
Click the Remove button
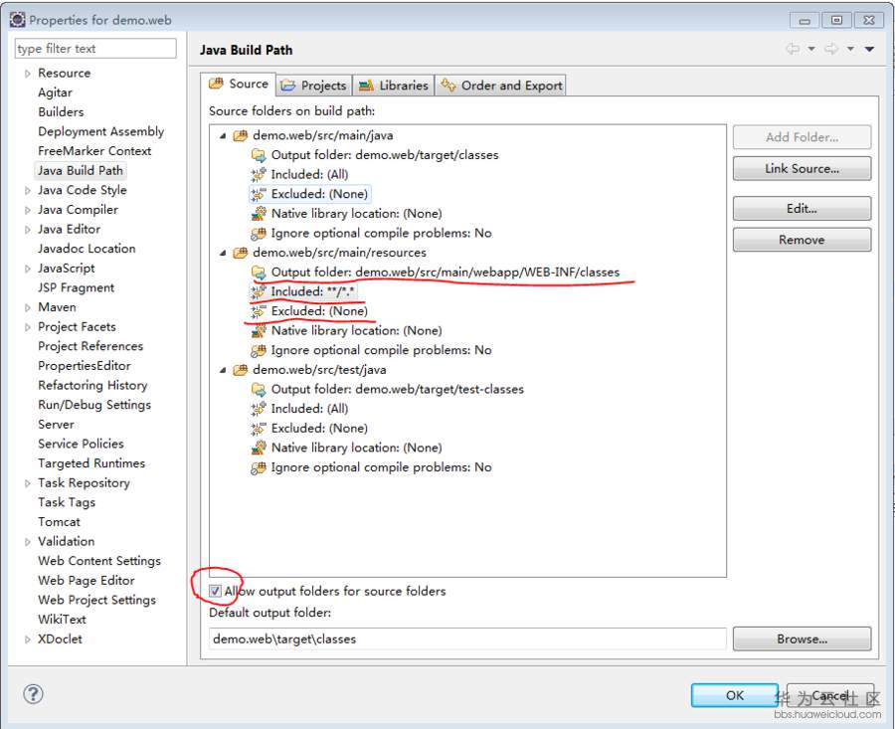tap(802, 240)
